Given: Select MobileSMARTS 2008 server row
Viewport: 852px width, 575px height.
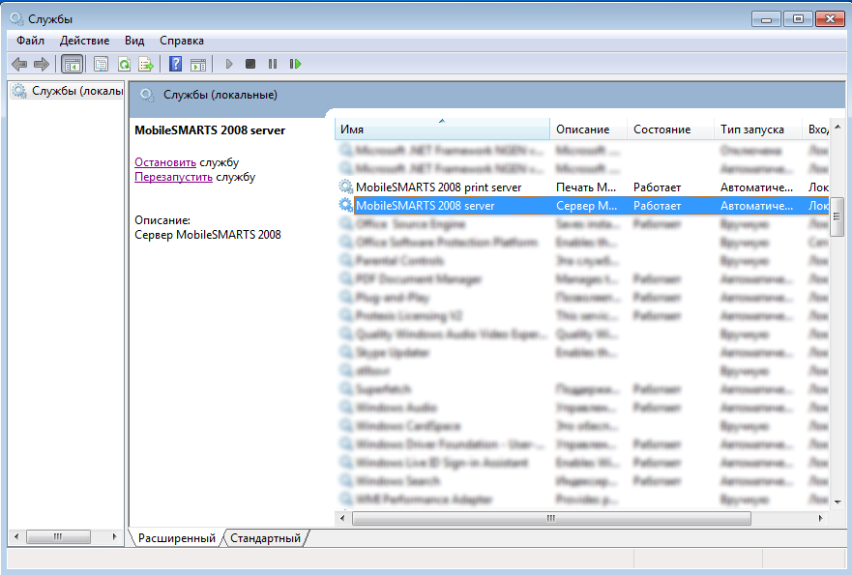Looking at the screenshot, I should (582, 206).
